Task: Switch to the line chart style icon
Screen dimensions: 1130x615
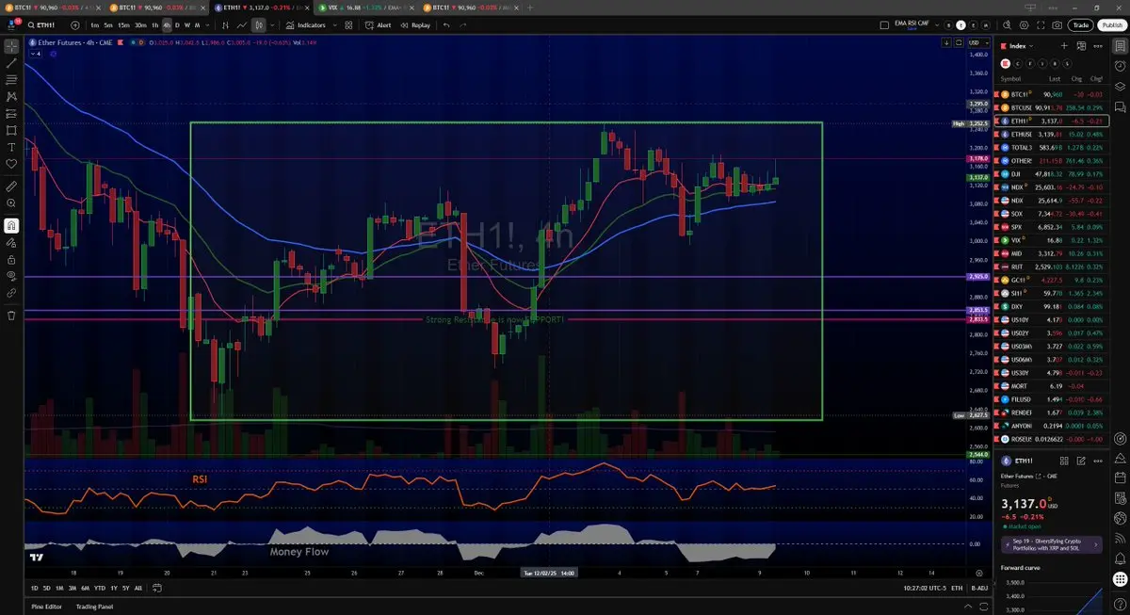Action: pos(243,25)
